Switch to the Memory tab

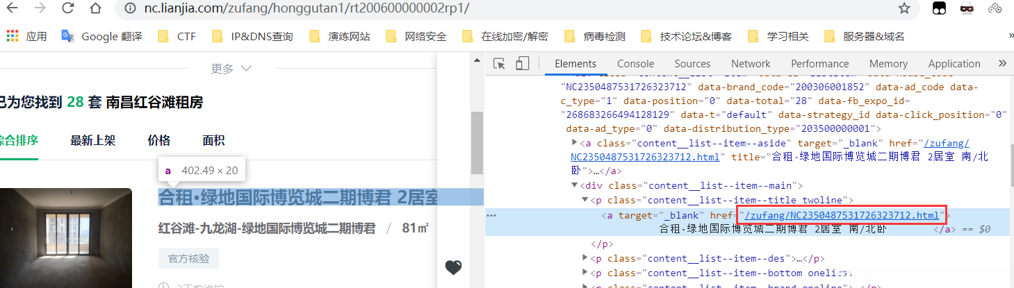[888, 64]
